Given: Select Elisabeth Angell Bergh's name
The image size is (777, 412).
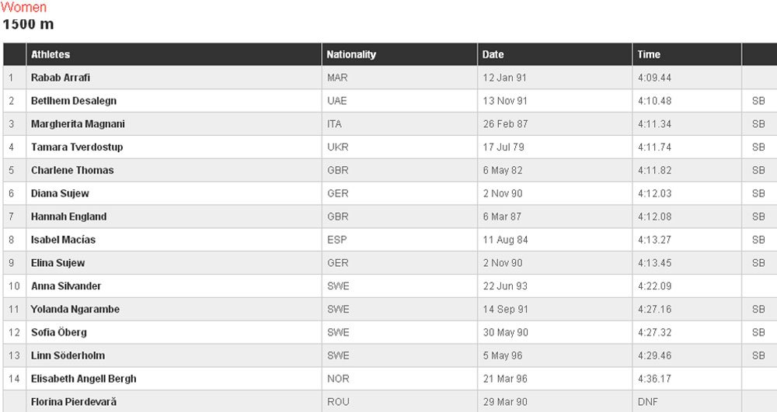Looking at the screenshot, I should (84, 379).
